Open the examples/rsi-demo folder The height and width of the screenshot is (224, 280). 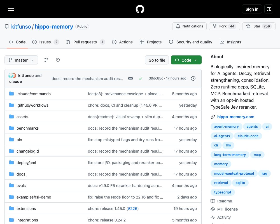pyautogui.click(x=34, y=197)
